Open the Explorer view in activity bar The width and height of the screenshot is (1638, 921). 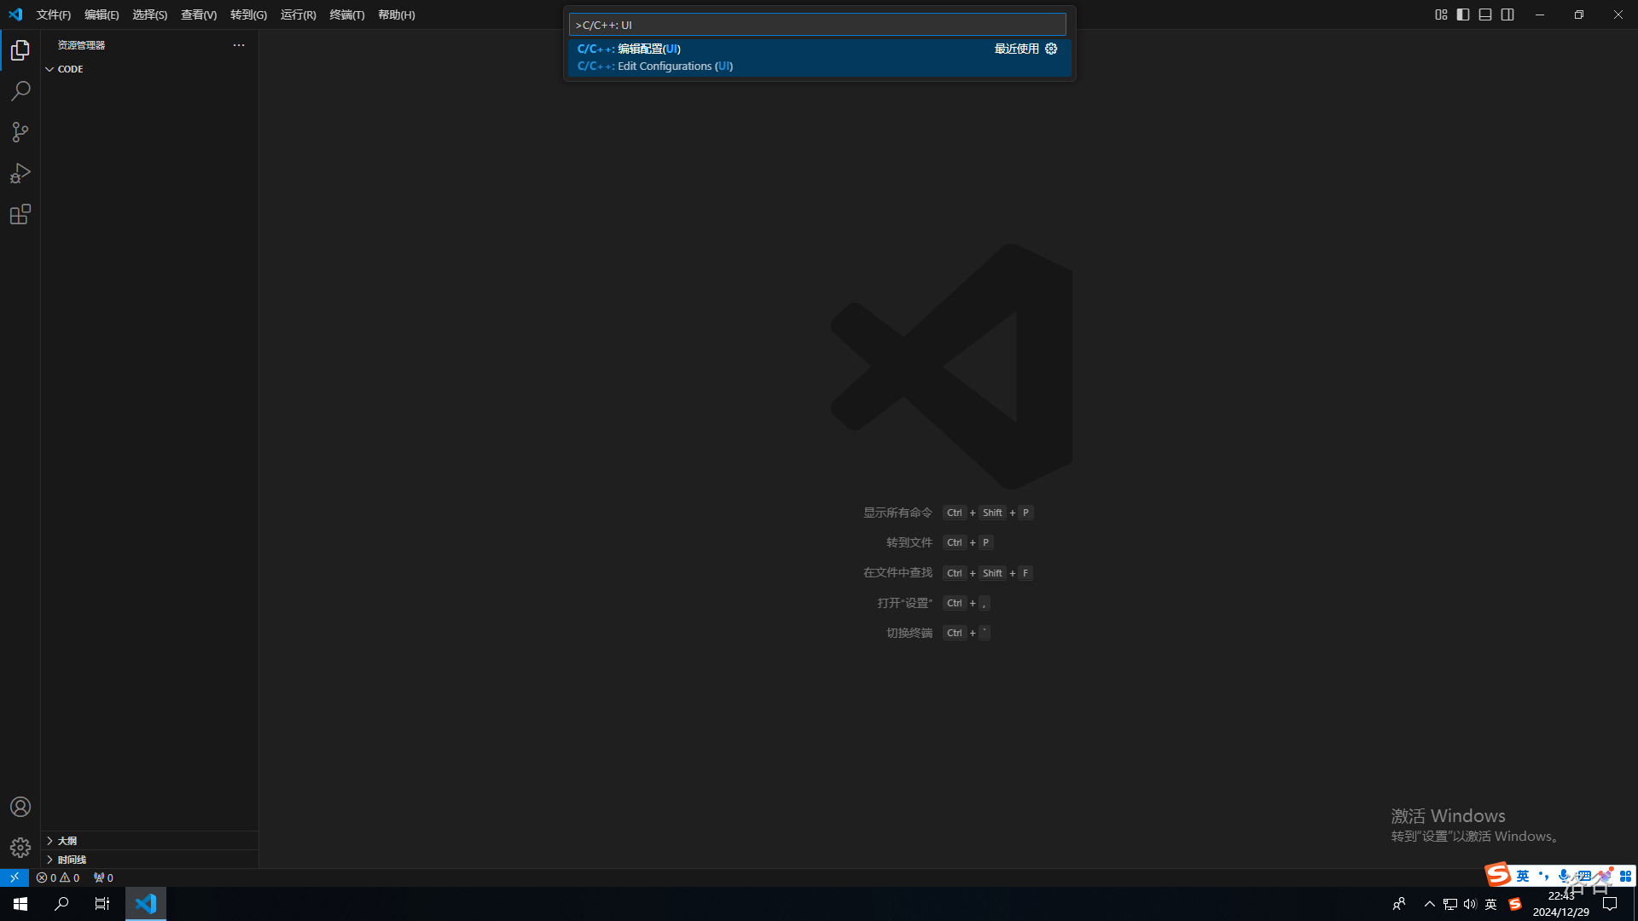[x=20, y=51]
